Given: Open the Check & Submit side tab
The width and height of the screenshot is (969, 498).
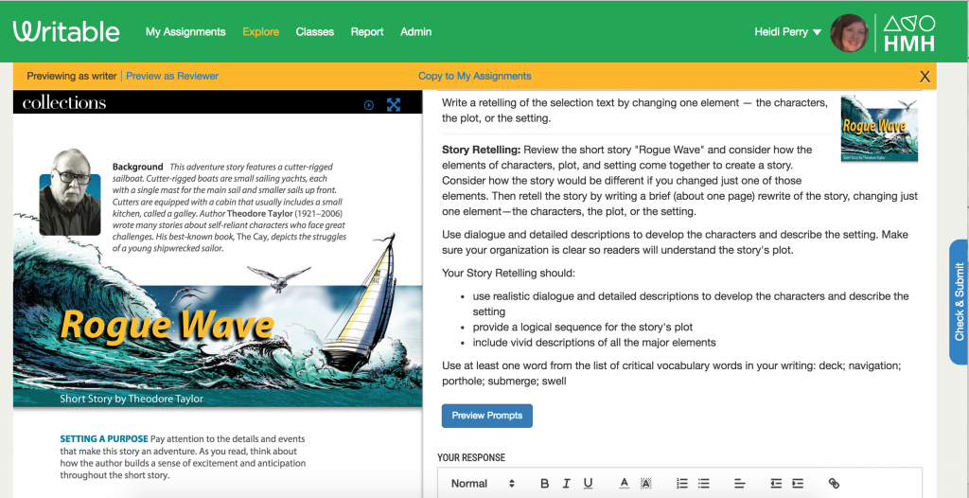Looking at the screenshot, I should [960, 302].
